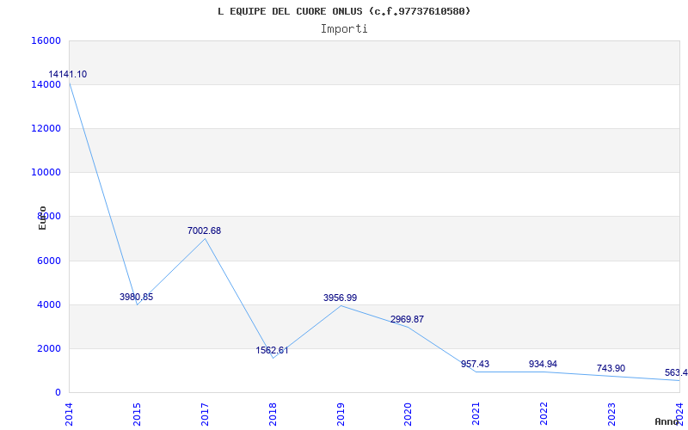Click y-axis value 12000
Image resolution: width=688 pixels, height=430 pixels.
(x=46, y=128)
